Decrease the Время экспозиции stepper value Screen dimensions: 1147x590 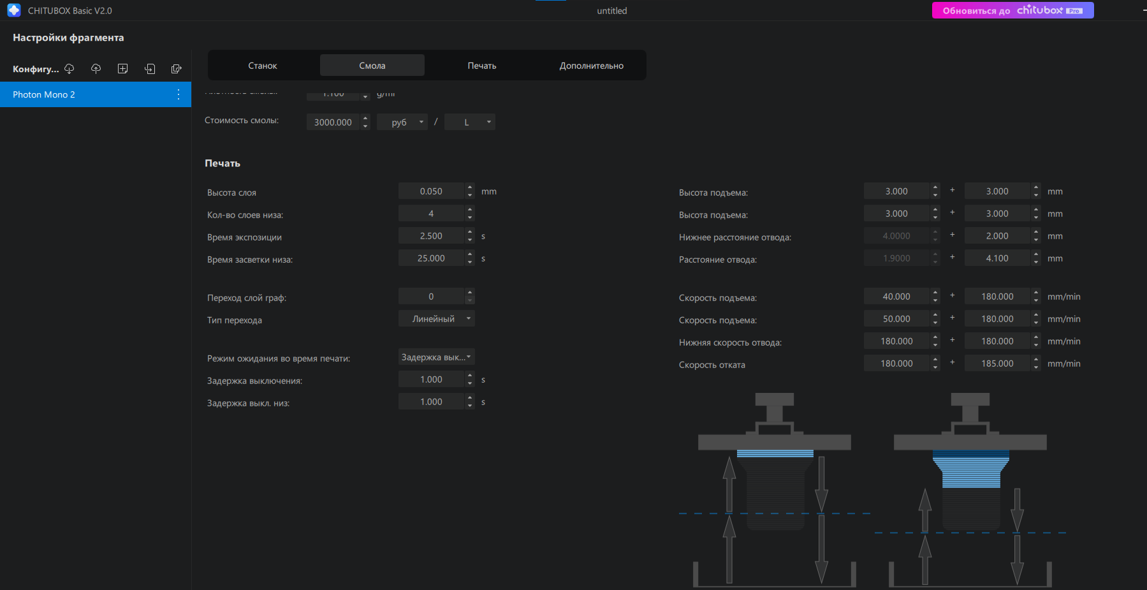(470, 240)
